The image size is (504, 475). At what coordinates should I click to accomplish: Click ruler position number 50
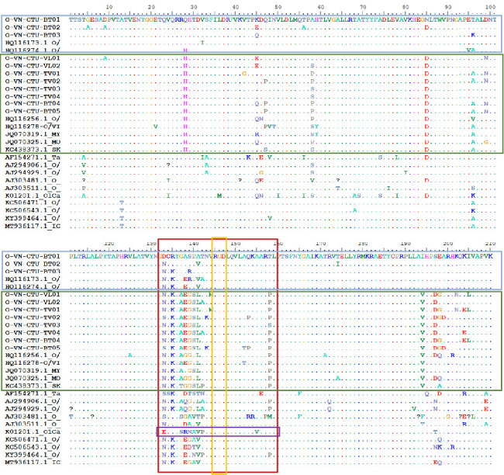coord(278,7)
